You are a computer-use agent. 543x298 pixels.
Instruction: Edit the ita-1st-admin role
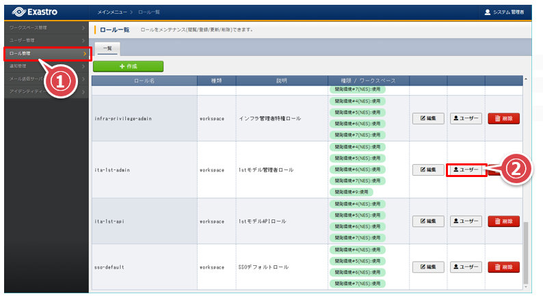click(x=428, y=170)
